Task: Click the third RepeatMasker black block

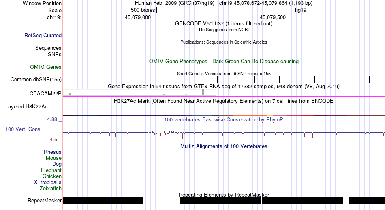Action: click(x=303, y=200)
